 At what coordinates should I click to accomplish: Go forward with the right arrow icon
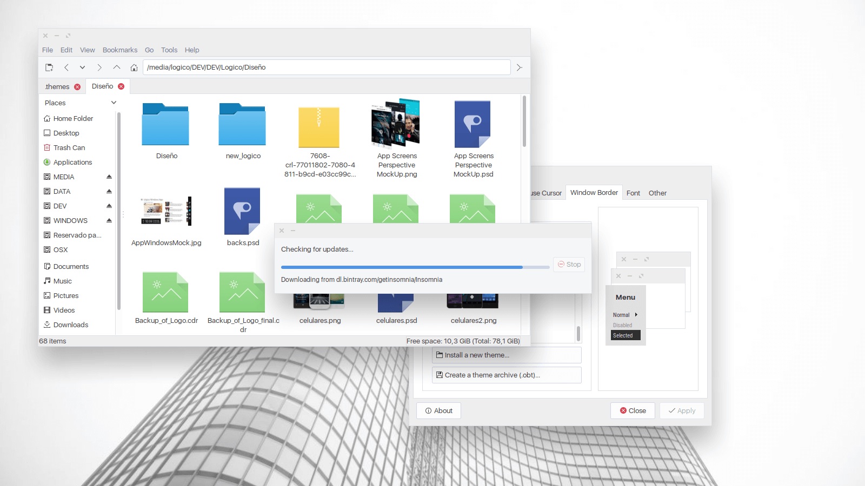coord(99,67)
